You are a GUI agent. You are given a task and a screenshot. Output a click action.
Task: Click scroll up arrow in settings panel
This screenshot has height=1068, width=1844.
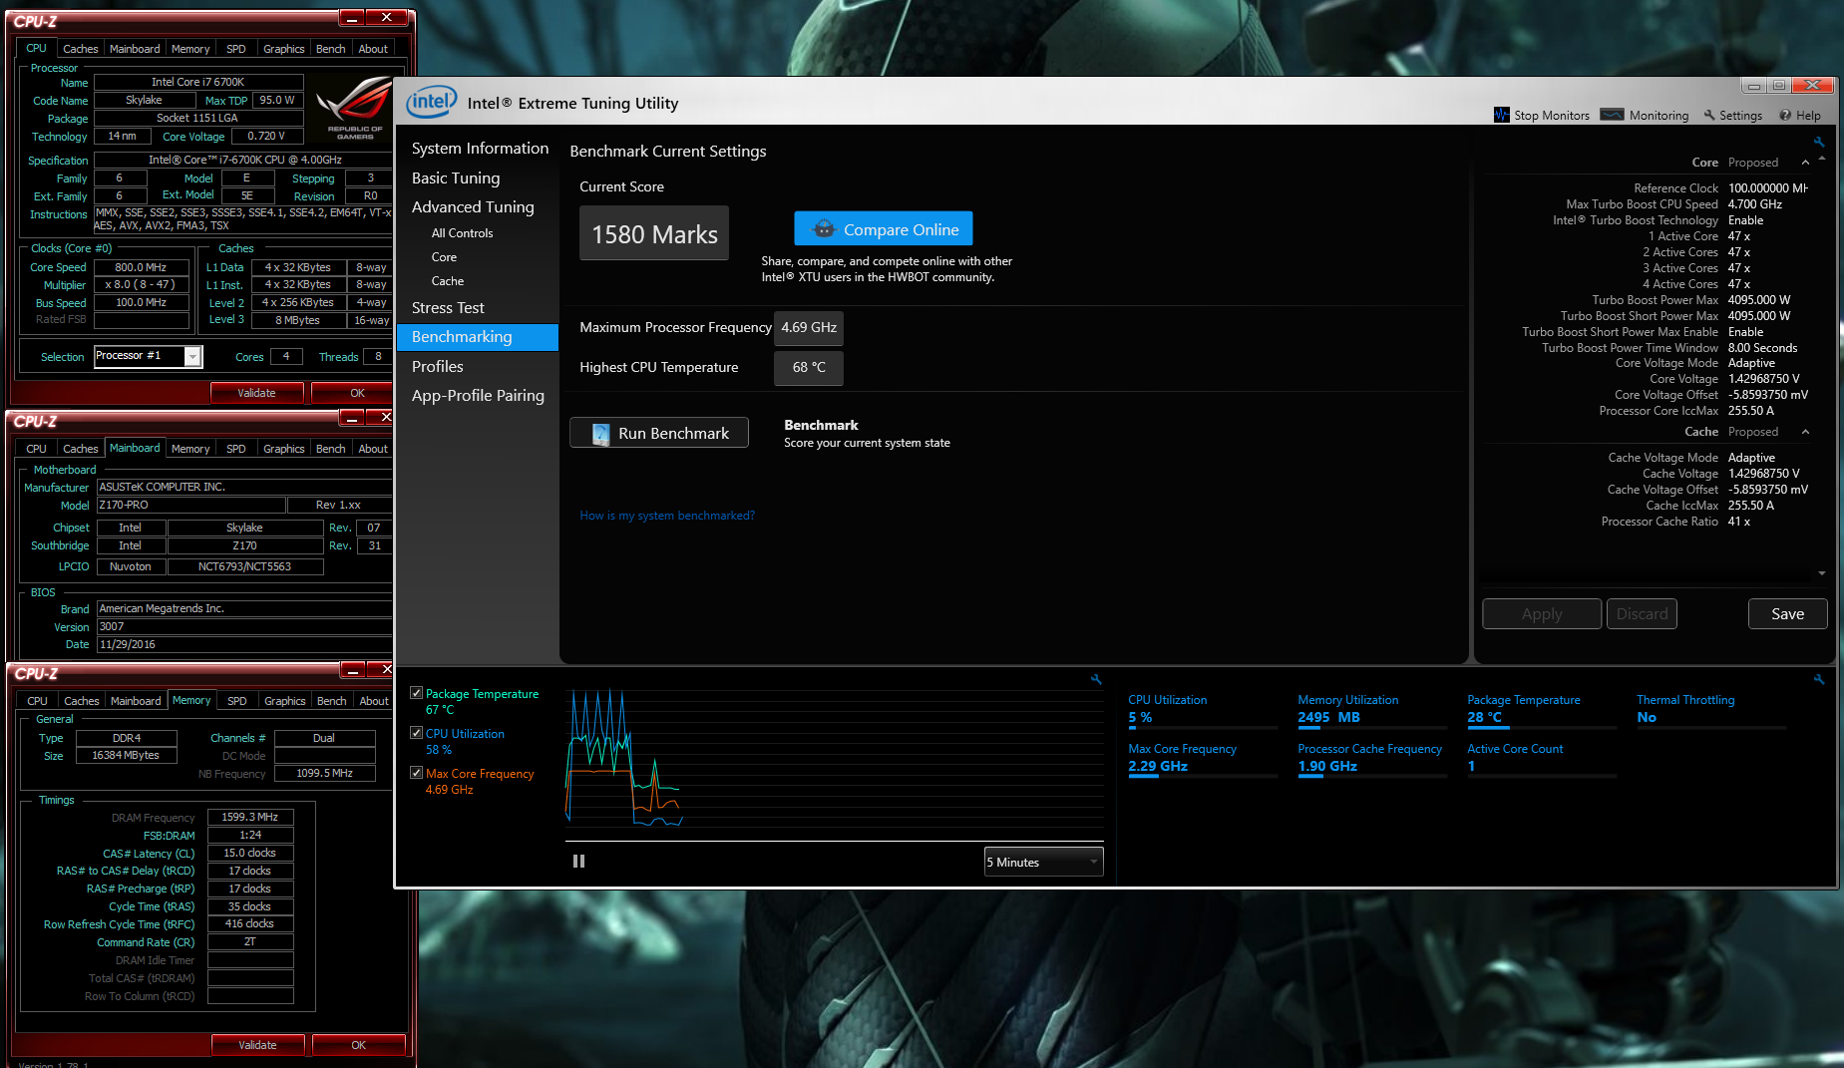(x=1822, y=159)
